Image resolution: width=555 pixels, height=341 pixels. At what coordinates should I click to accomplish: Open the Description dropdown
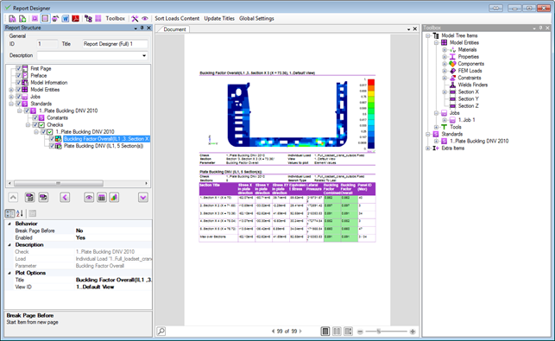143,55
